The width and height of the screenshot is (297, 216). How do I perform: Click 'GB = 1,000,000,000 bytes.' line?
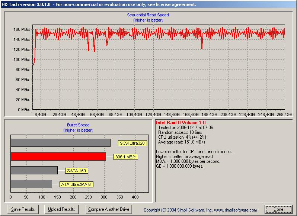click(x=179, y=166)
